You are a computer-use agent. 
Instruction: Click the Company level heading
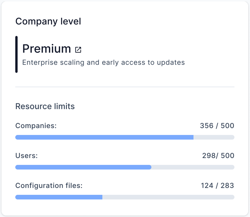48,21
